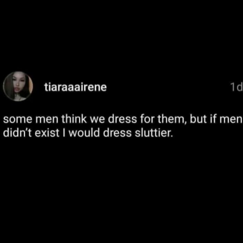Open tiaraaairene's profile picture
Screen dimensions: 243x243
(x=18, y=86)
